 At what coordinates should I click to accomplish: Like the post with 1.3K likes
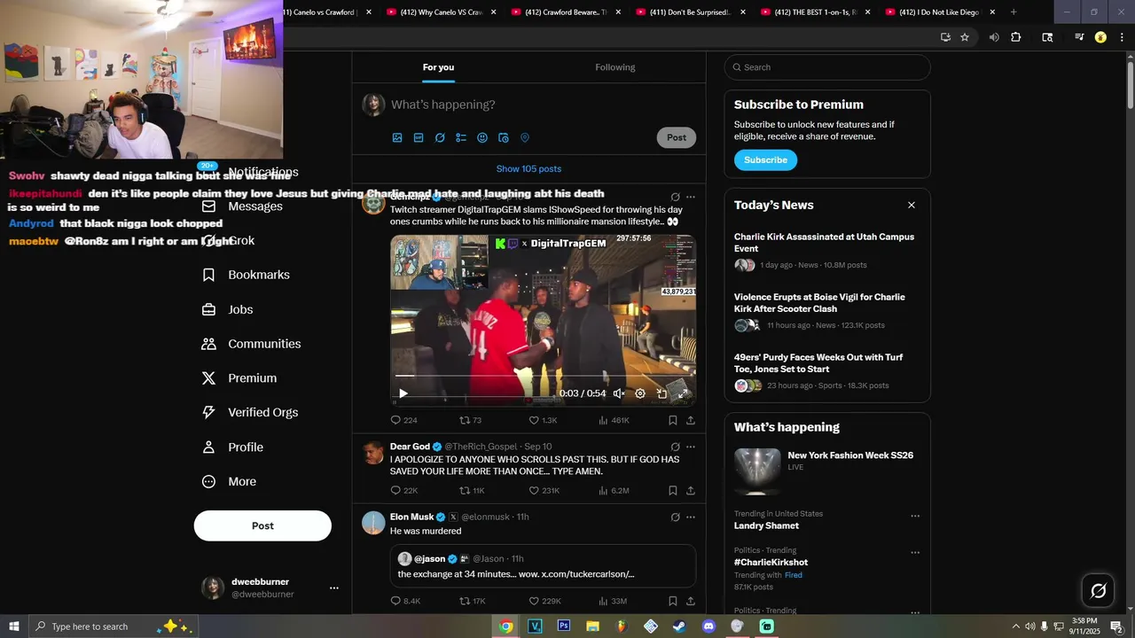tap(543, 420)
